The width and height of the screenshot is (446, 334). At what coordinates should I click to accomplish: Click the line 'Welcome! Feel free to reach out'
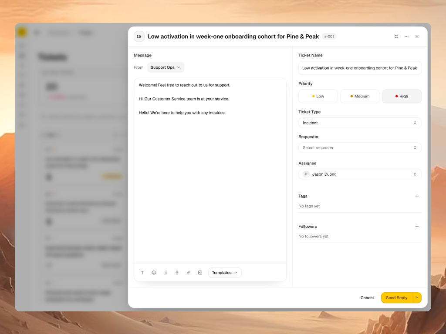pos(185,85)
